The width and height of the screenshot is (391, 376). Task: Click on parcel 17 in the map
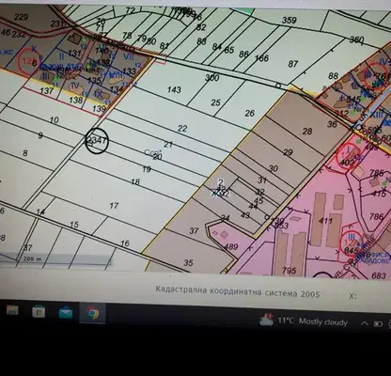coord(114,206)
